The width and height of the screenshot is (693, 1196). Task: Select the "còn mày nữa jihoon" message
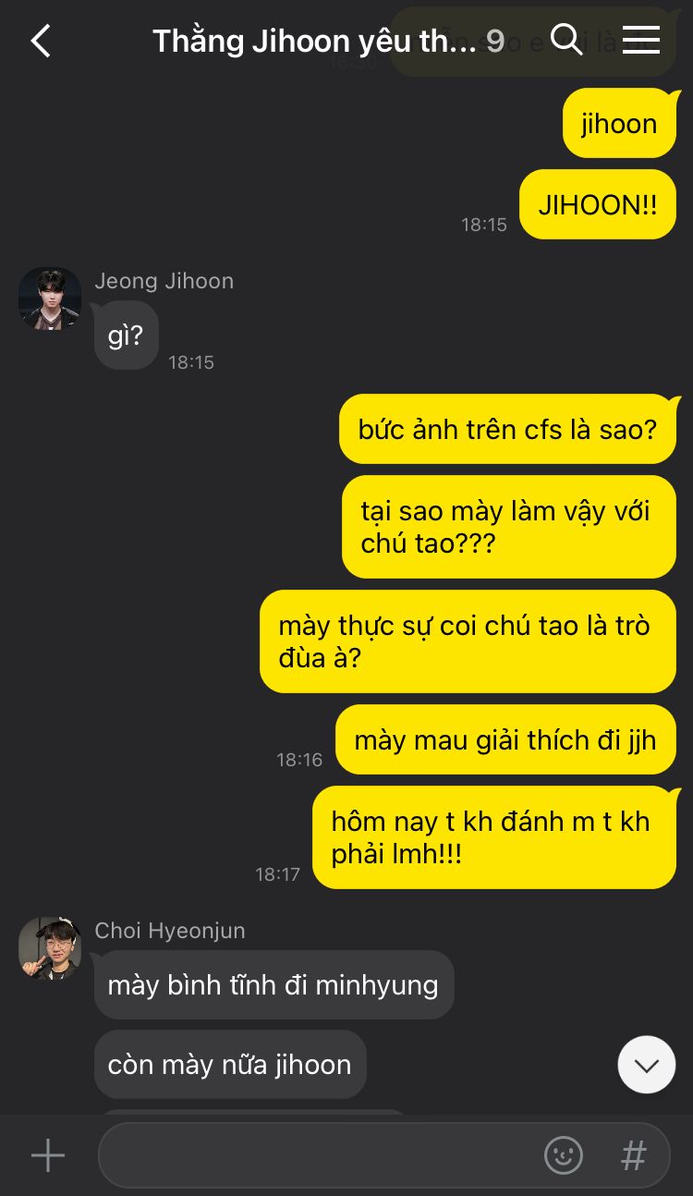(230, 1065)
